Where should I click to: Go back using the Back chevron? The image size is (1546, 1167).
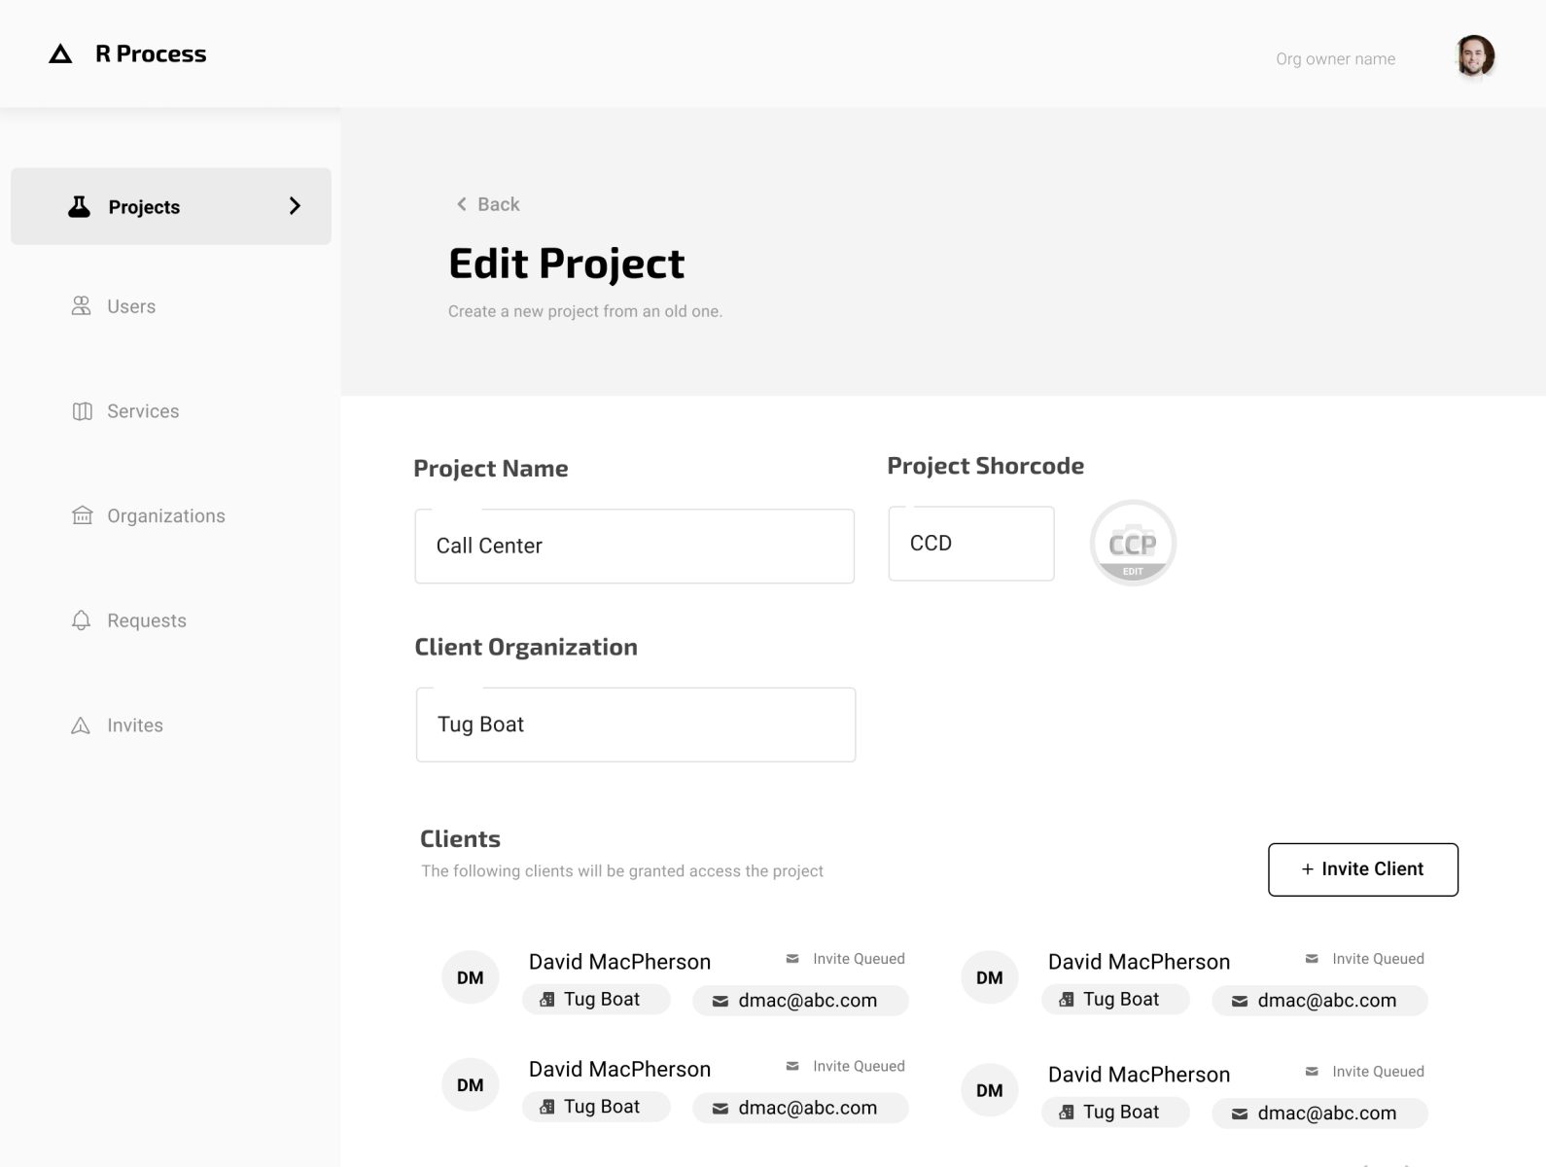[463, 204]
